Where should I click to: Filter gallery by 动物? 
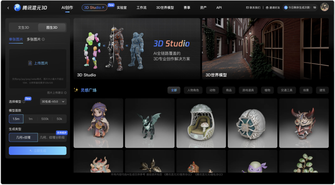pos(212,90)
